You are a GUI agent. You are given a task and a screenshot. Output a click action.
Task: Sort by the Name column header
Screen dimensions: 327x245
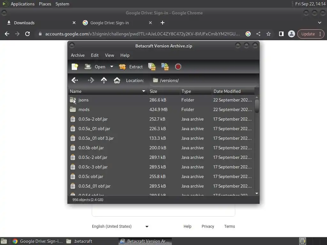coord(108,91)
